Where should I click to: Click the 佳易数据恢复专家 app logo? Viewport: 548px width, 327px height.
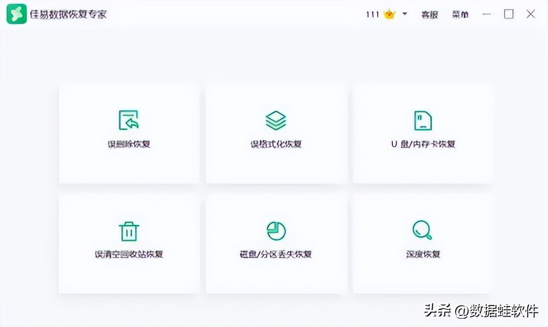click(x=16, y=14)
